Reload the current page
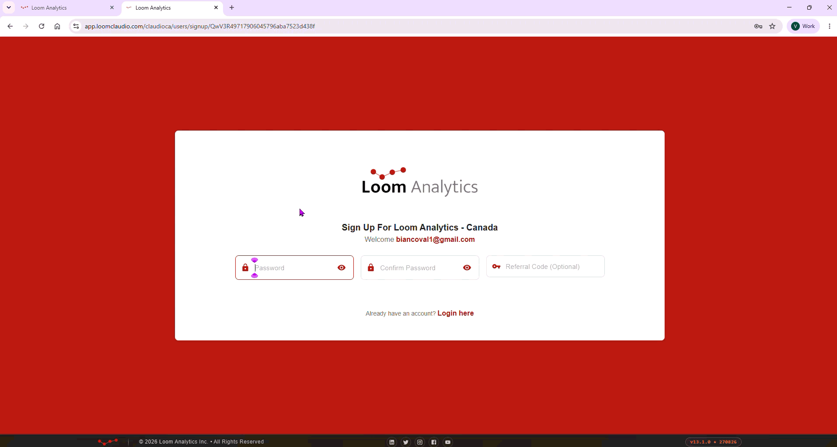The width and height of the screenshot is (837, 447). (x=42, y=26)
